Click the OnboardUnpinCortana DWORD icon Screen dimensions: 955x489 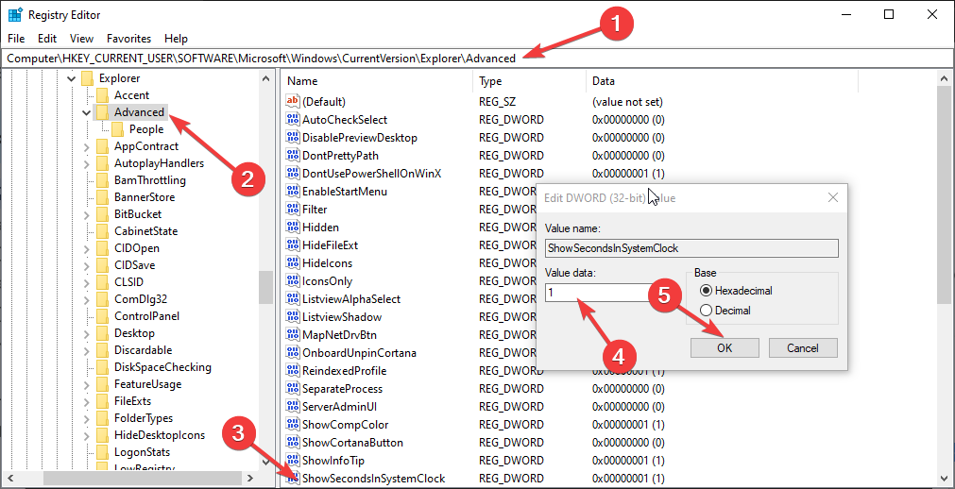[293, 353]
